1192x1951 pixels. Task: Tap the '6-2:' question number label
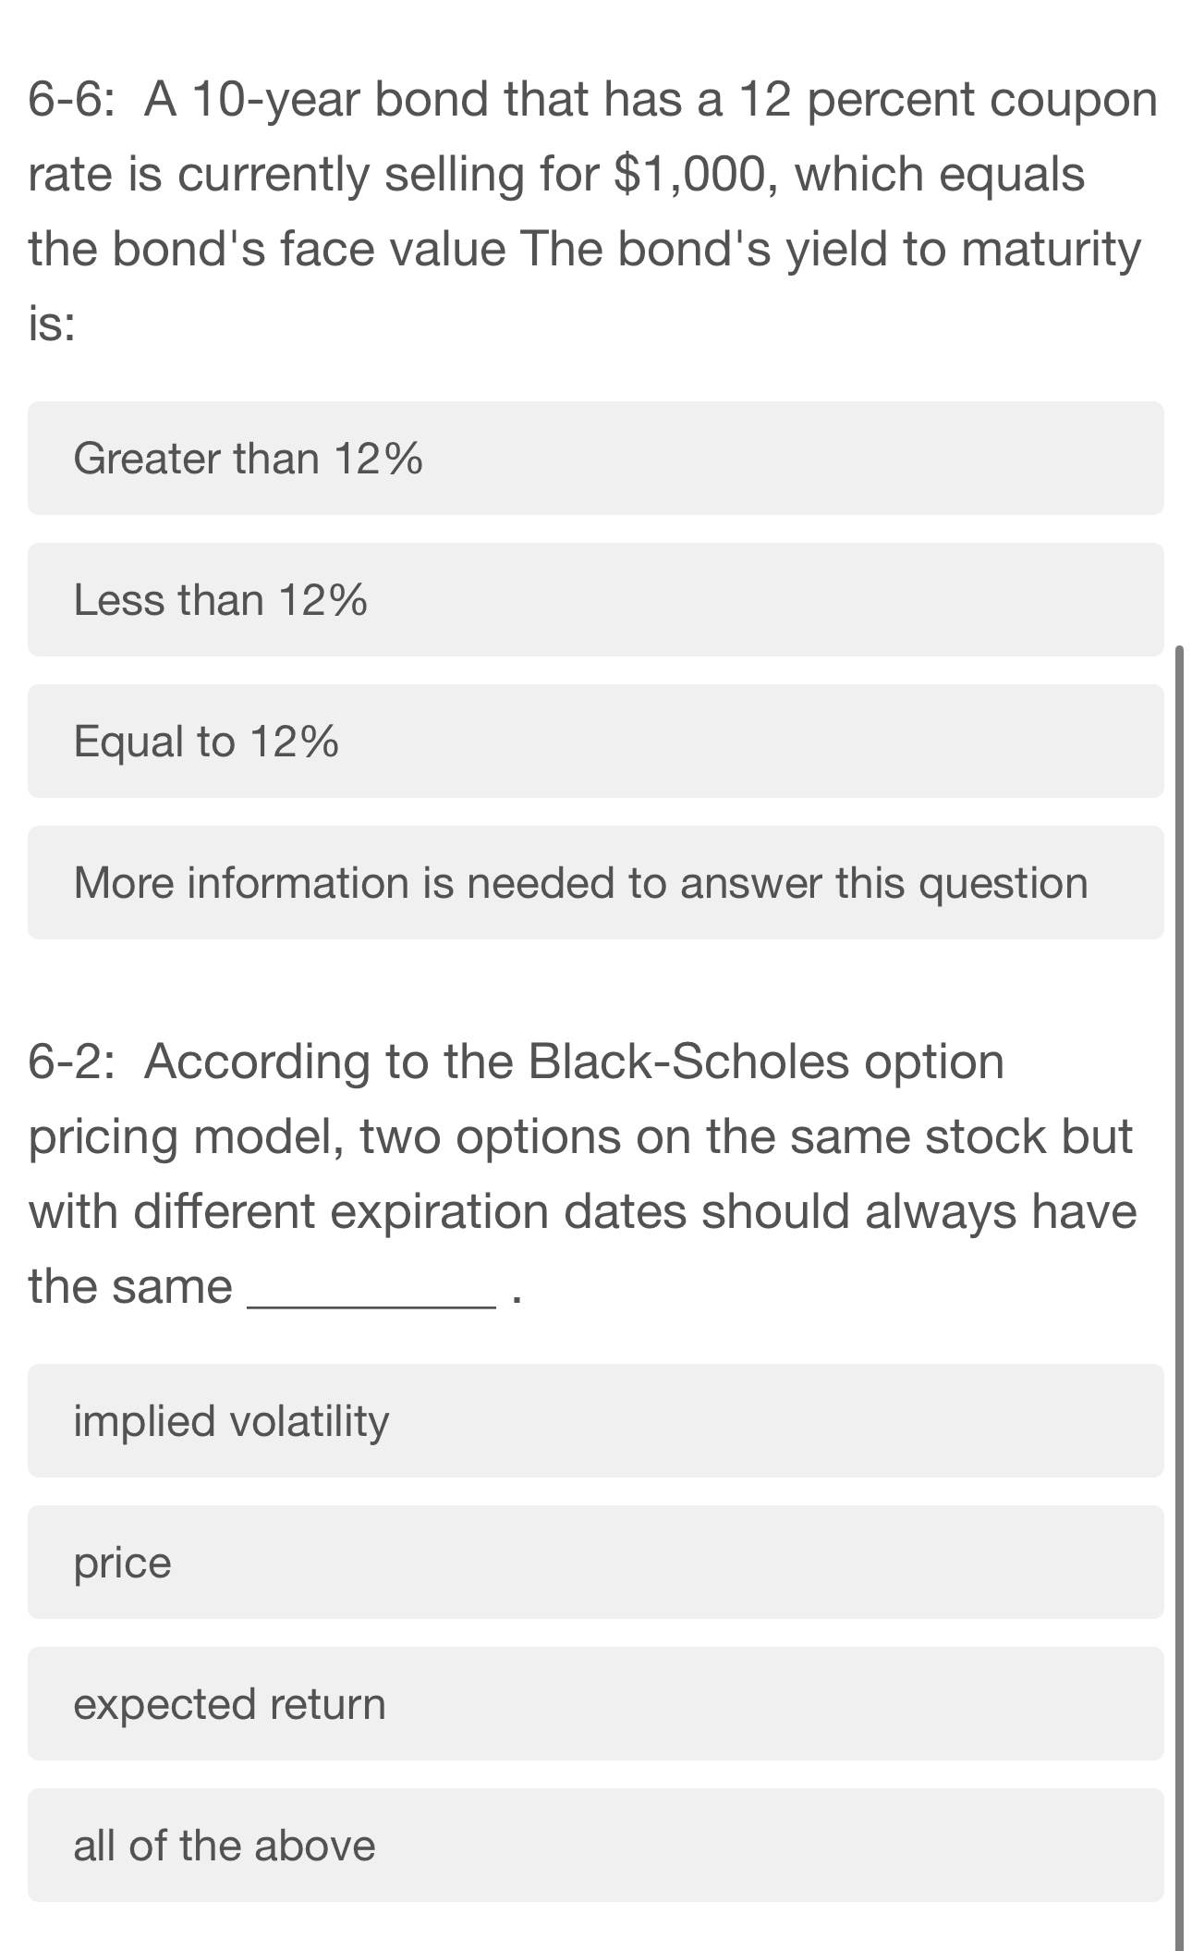point(72,1061)
